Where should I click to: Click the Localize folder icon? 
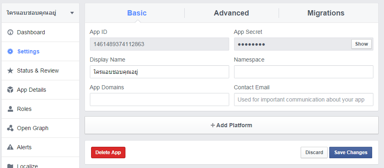click(10, 166)
